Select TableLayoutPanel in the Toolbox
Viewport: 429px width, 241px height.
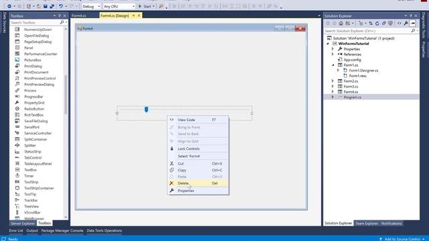pyautogui.click(x=38, y=163)
